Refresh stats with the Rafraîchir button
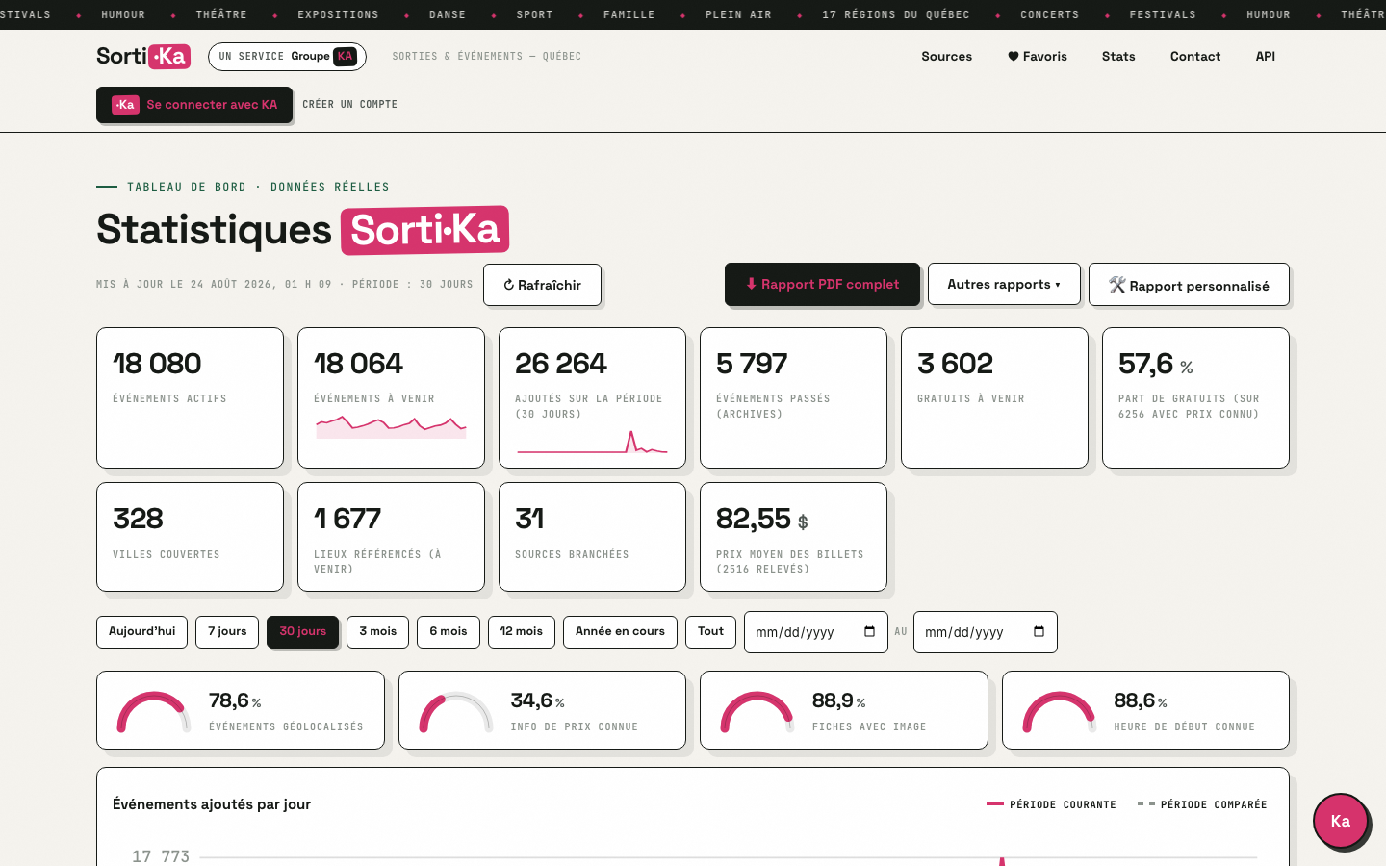The width and height of the screenshot is (1386, 866). (542, 285)
